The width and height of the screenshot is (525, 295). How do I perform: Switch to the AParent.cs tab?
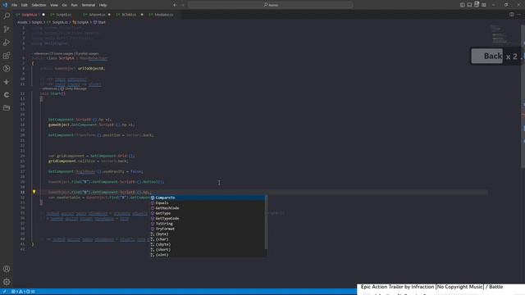[97, 15]
